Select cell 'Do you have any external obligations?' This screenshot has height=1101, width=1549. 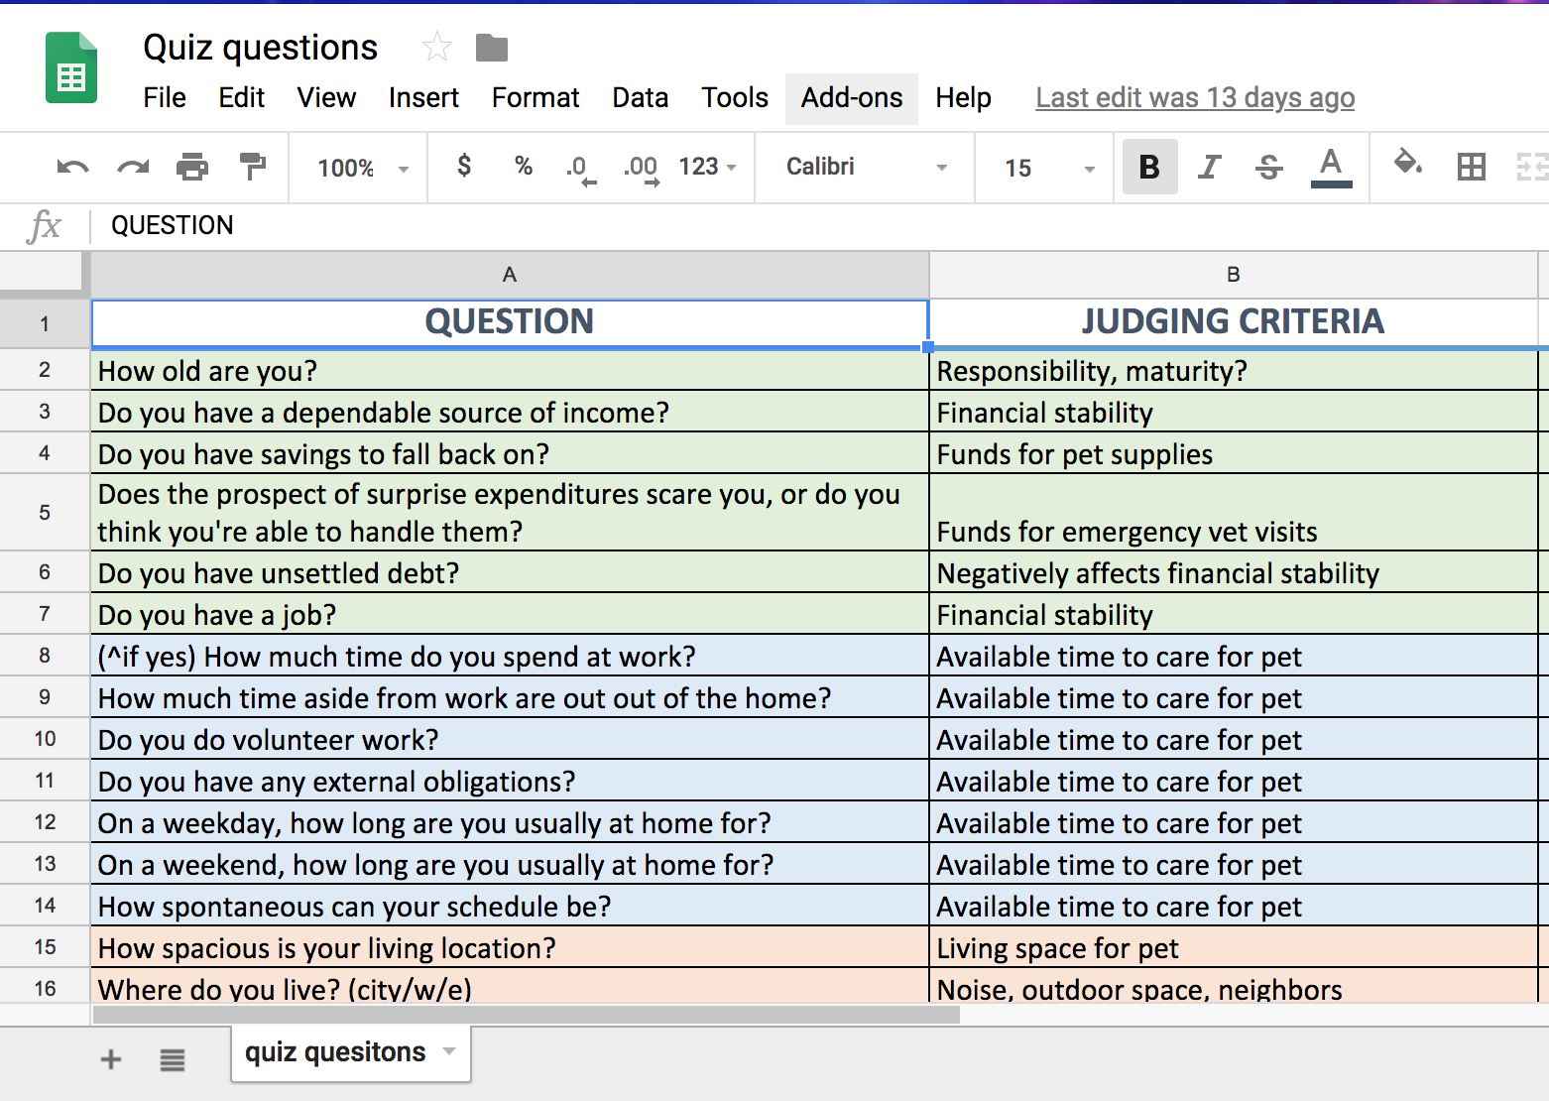click(x=510, y=781)
